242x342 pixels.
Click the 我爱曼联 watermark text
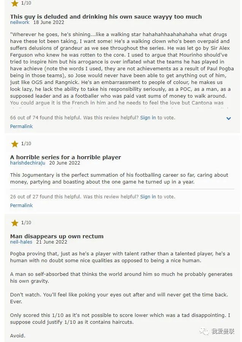pyautogui.click(x=222, y=331)
